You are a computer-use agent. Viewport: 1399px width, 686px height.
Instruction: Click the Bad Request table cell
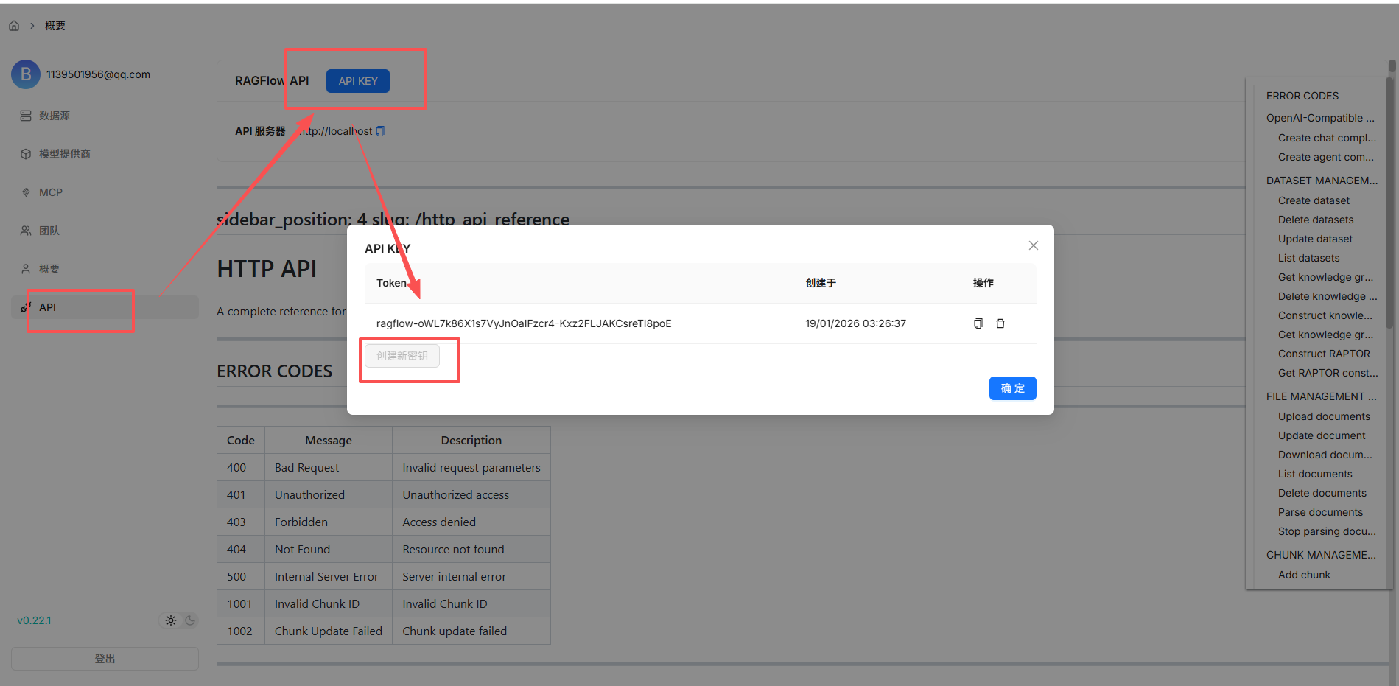coord(329,467)
